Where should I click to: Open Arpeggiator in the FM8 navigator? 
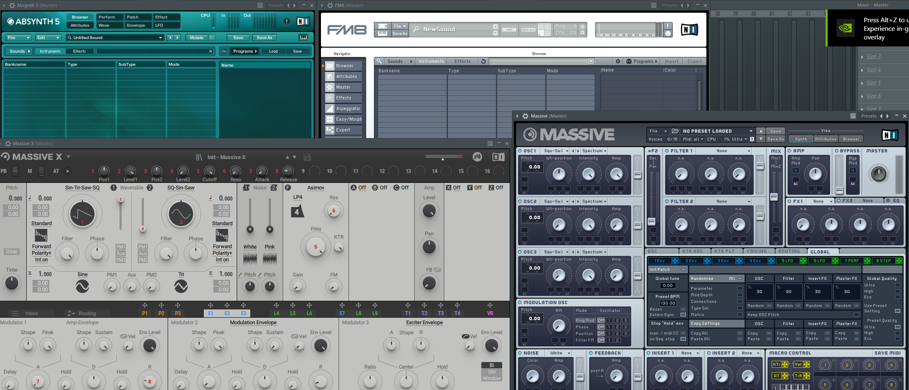click(344, 108)
